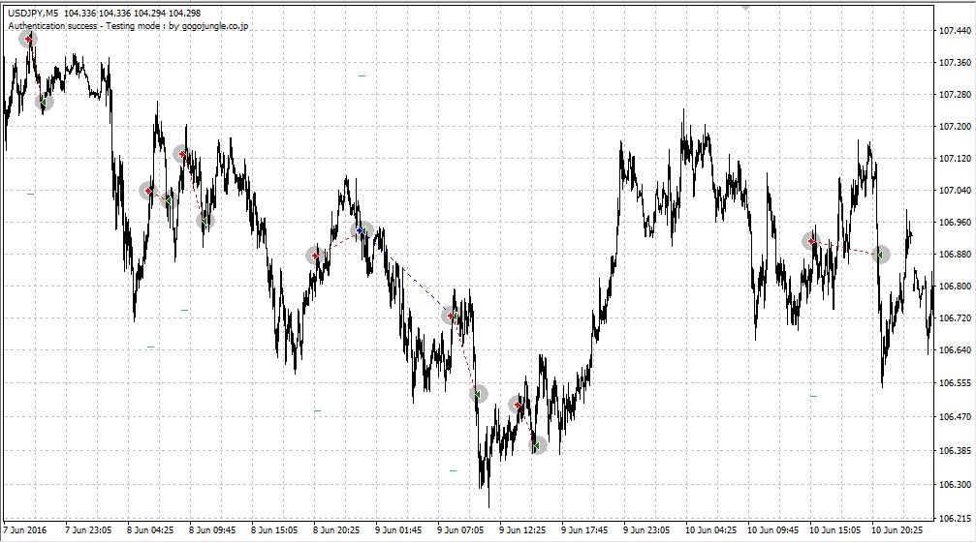Screen dimensions: 976x543
Task: Select the '10 Jun 15:05' time label
Action: tap(834, 530)
